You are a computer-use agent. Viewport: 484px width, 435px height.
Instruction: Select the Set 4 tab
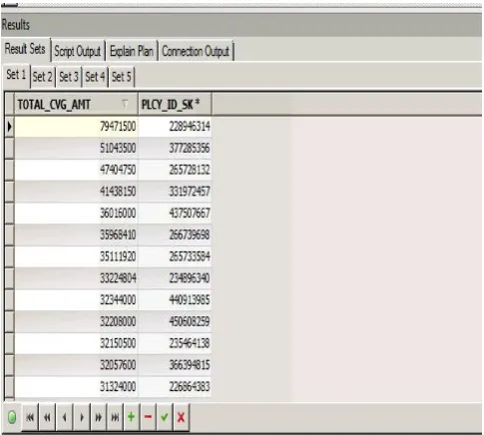tap(95, 77)
